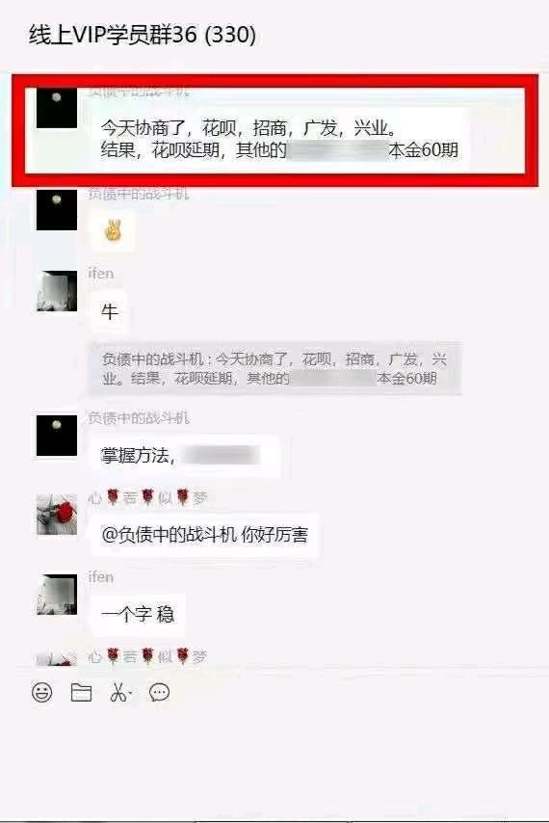
Task: Open the quoted reply from 负债中的战斗机
Action: coord(274,368)
